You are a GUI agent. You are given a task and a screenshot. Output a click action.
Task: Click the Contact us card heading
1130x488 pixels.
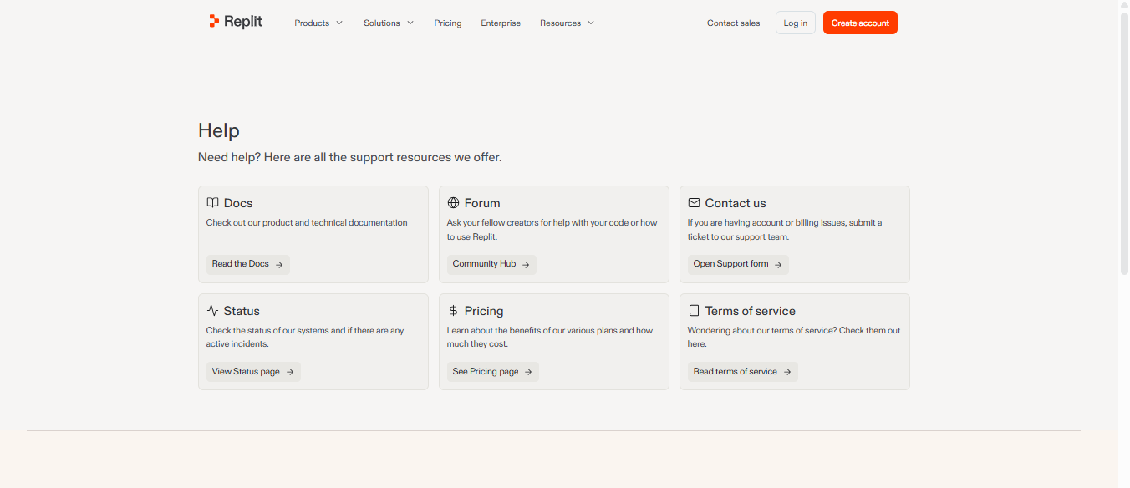click(736, 203)
